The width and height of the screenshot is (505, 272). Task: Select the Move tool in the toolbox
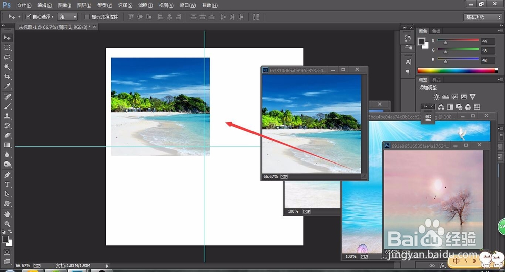click(7, 38)
